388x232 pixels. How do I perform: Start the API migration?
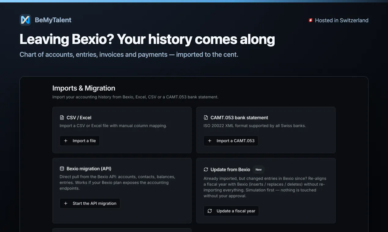tap(90, 203)
